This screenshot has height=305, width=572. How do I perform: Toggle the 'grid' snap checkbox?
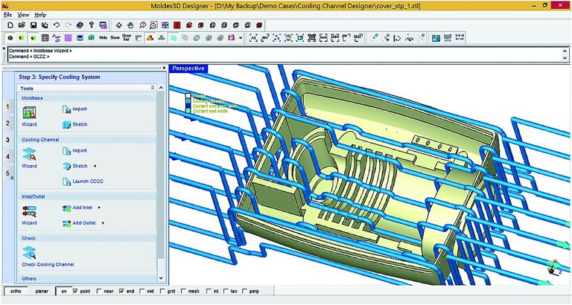click(x=162, y=291)
